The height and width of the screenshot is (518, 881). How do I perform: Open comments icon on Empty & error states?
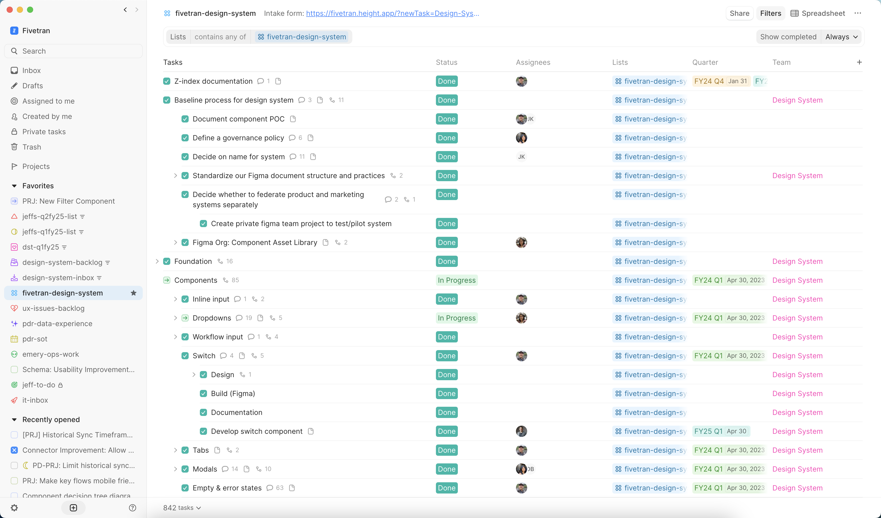point(269,488)
